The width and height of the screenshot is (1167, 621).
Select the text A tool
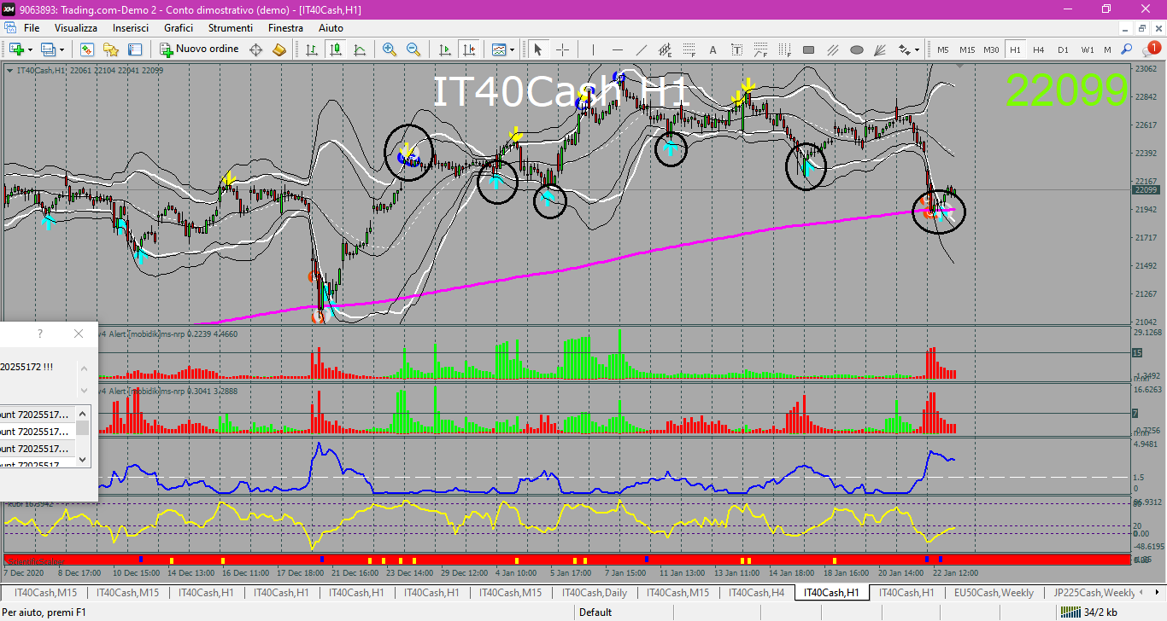713,49
